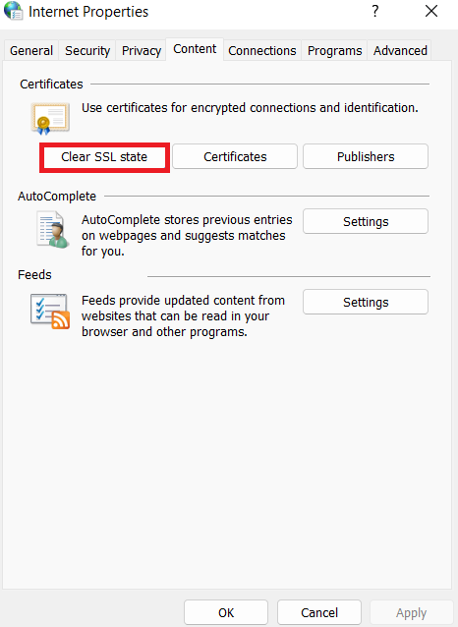Open AutoComplete Settings
The width and height of the screenshot is (458, 627).
366,221
